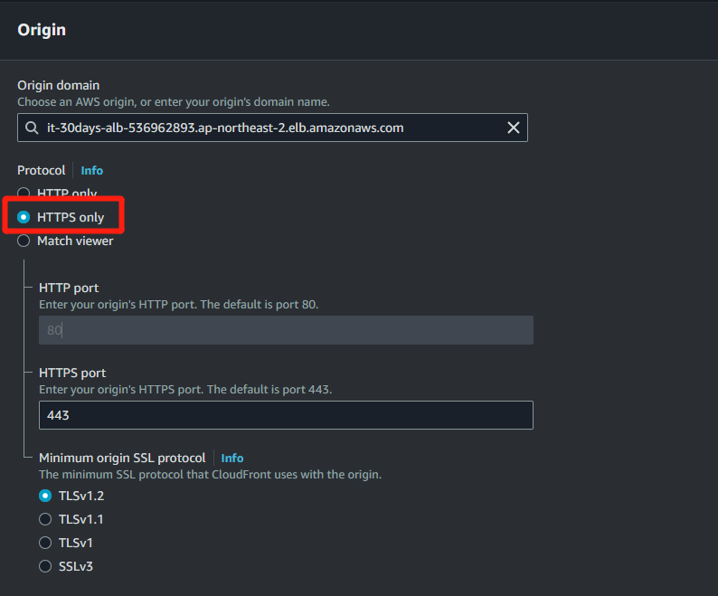Click the Origin section heading

42,30
